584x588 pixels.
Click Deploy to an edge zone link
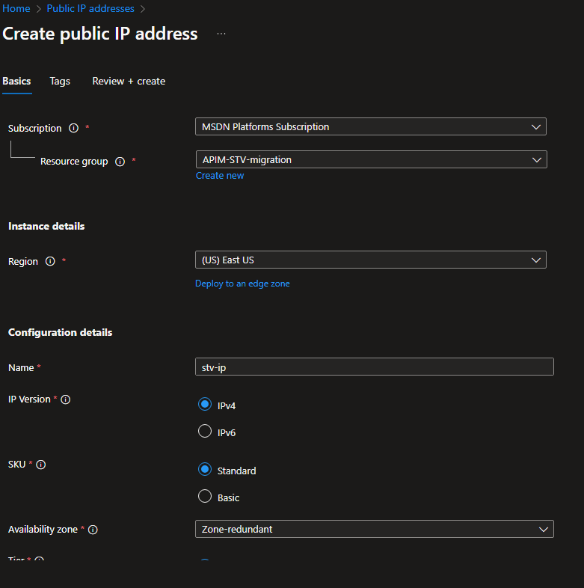coord(242,284)
